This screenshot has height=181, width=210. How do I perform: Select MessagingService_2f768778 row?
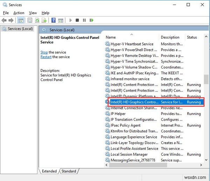click(x=154, y=160)
